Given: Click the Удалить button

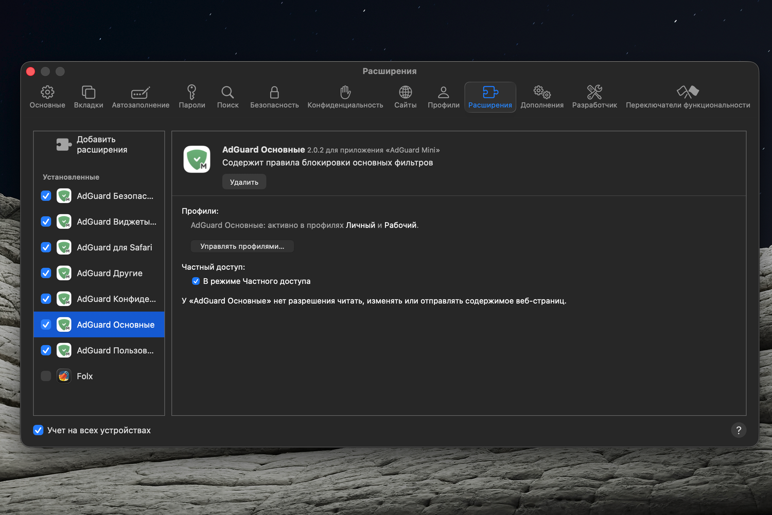Looking at the screenshot, I should [244, 182].
